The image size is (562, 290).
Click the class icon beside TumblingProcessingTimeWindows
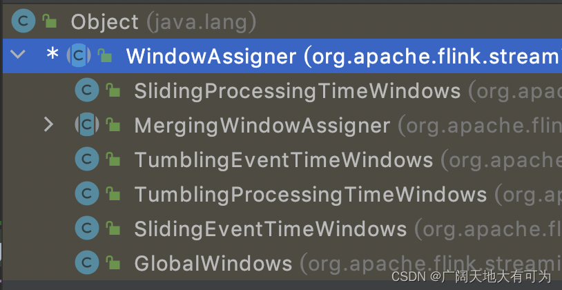tap(87, 194)
